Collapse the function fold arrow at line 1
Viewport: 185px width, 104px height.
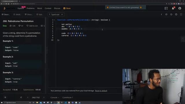(x=54, y=20)
